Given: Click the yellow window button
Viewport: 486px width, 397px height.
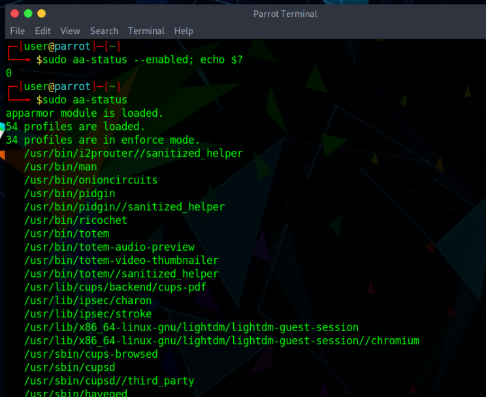Looking at the screenshot, I should (42, 13).
